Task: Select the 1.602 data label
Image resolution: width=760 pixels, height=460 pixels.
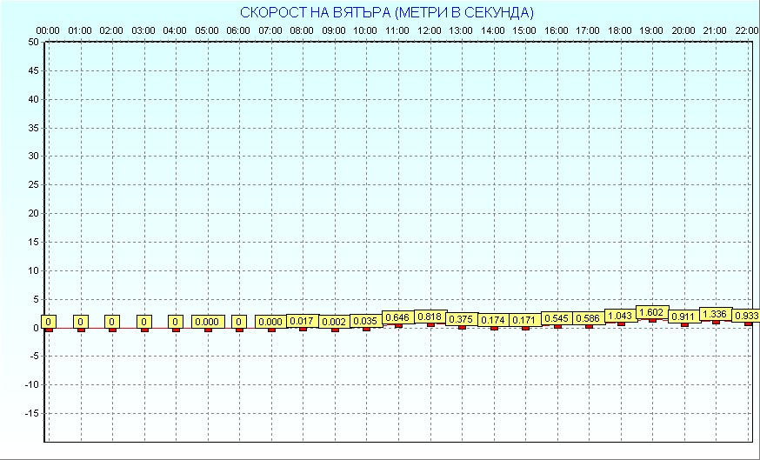Action: (x=652, y=312)
